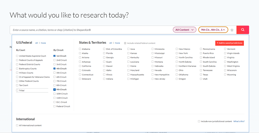Open the All Content dropdown
The width and height of the screenshot is (259, 133).
[x=184, y=30]
